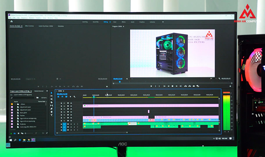This screenshot has height=157, width=265.
Task: Open Program C0056 panel menu
Action: [124, 26]
